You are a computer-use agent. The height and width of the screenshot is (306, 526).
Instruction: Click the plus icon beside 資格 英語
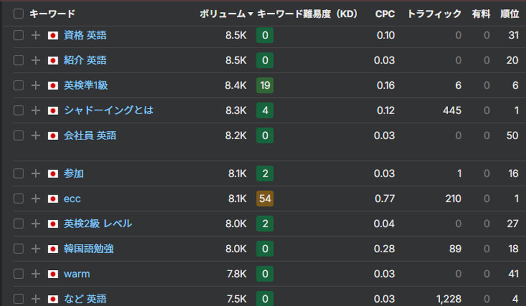(35, 35)
